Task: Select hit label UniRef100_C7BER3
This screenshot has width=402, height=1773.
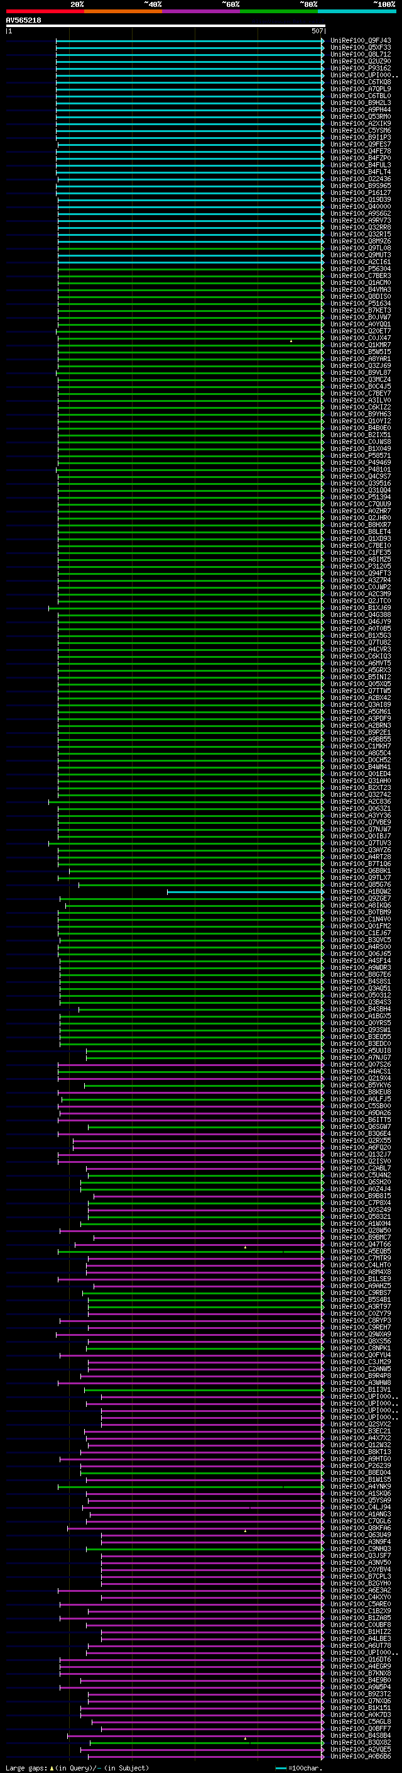Action: pyautogui.click(x=361, y=276)
